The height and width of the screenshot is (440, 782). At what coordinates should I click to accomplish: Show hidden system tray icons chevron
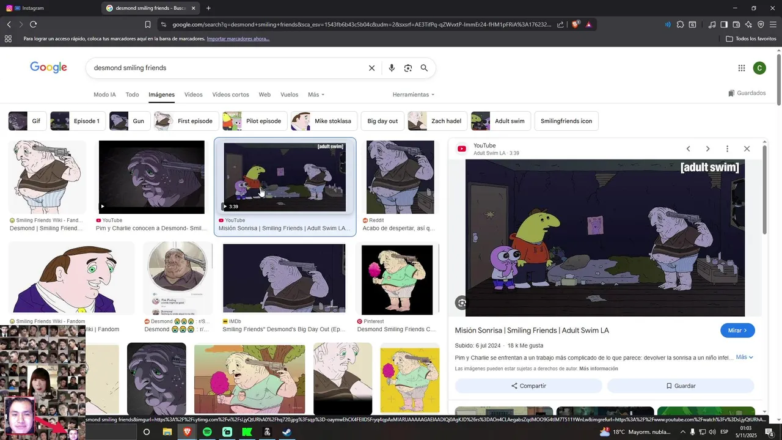683,432
